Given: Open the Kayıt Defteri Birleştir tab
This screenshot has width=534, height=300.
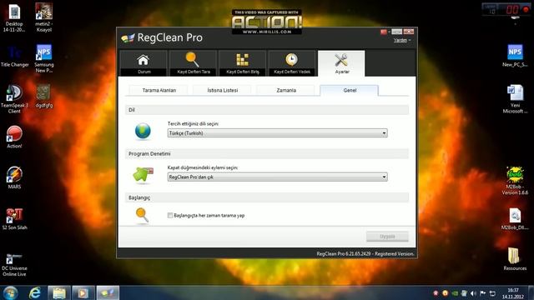Looking at the screenshot, I should pyautogui.click(x=243, y=63).
